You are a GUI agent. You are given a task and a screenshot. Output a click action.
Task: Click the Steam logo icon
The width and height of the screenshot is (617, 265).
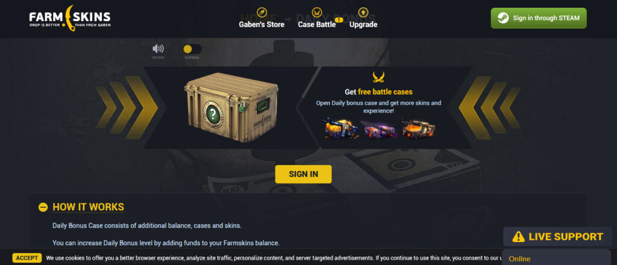coord(503,18)
